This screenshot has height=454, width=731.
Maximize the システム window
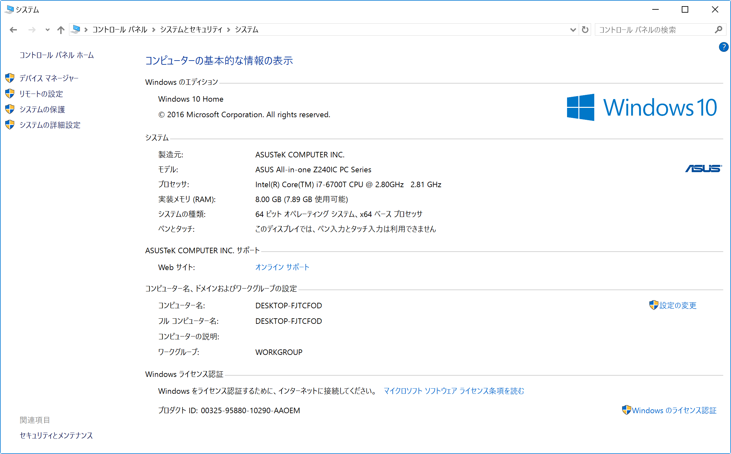point(685,10)
